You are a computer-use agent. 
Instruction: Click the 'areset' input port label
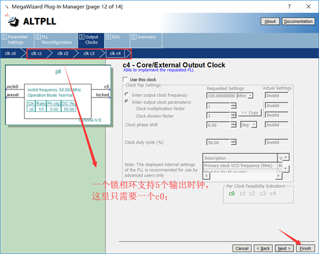[13, 95]
